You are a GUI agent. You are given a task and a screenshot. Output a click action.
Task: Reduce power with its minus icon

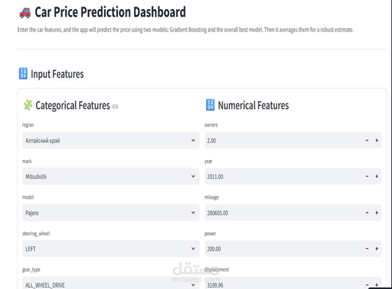click(367, 249)
